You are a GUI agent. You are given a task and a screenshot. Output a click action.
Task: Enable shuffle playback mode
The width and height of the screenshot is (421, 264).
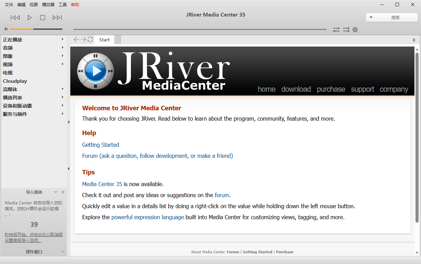click(336, 30)
